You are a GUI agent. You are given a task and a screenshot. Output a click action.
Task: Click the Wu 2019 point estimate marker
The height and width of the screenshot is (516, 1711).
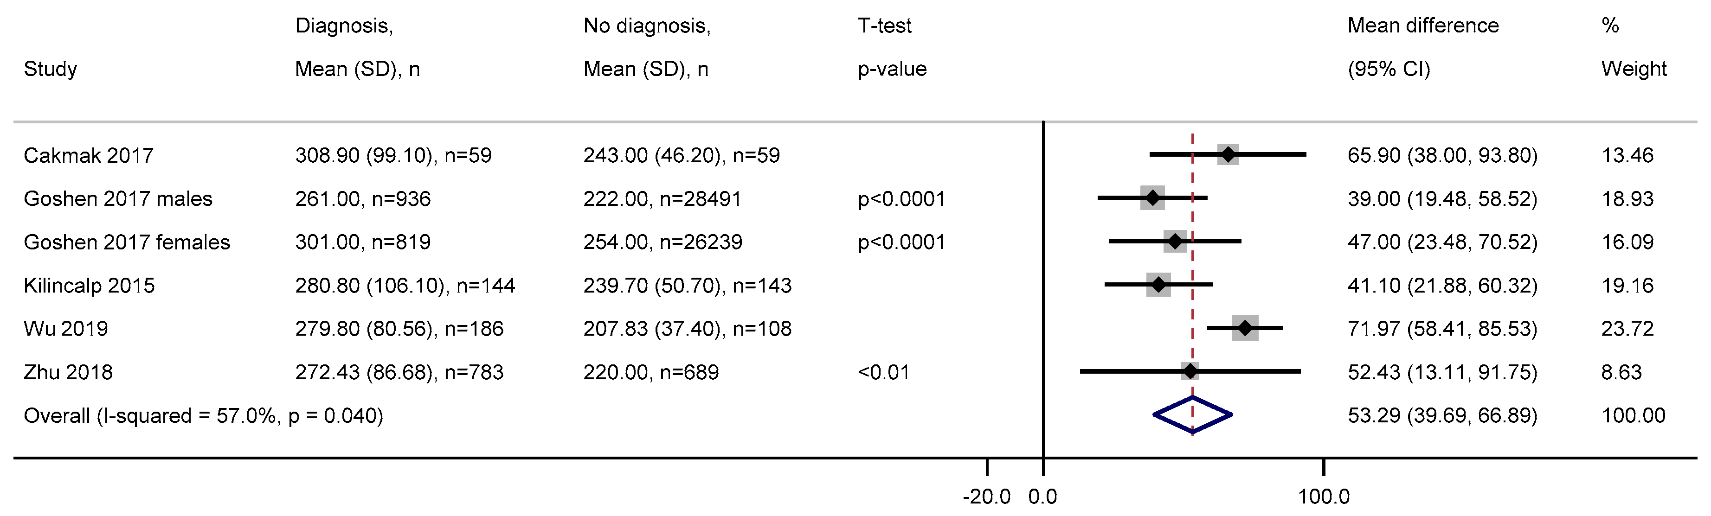[x=1245, y=328]
